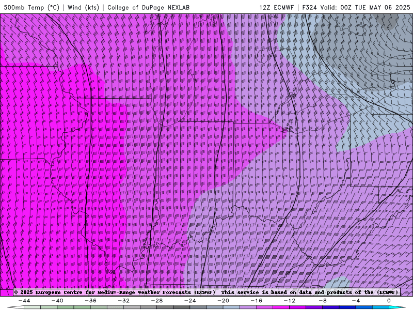
Task: Click the ECMWF copyright notice text
Action: coord(207,292)
